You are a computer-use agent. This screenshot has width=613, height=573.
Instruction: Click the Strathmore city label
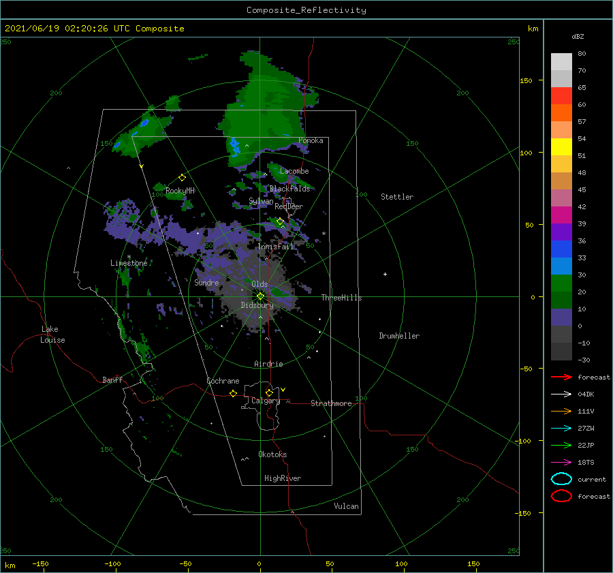[x=331, y=403]
